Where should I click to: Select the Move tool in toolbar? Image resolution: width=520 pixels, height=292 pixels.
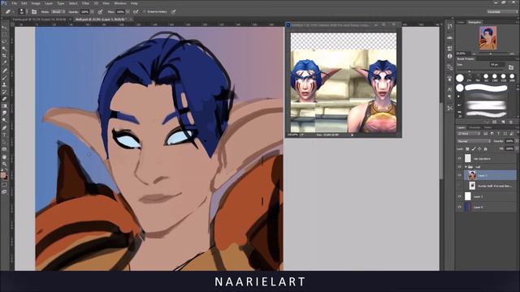4,28
